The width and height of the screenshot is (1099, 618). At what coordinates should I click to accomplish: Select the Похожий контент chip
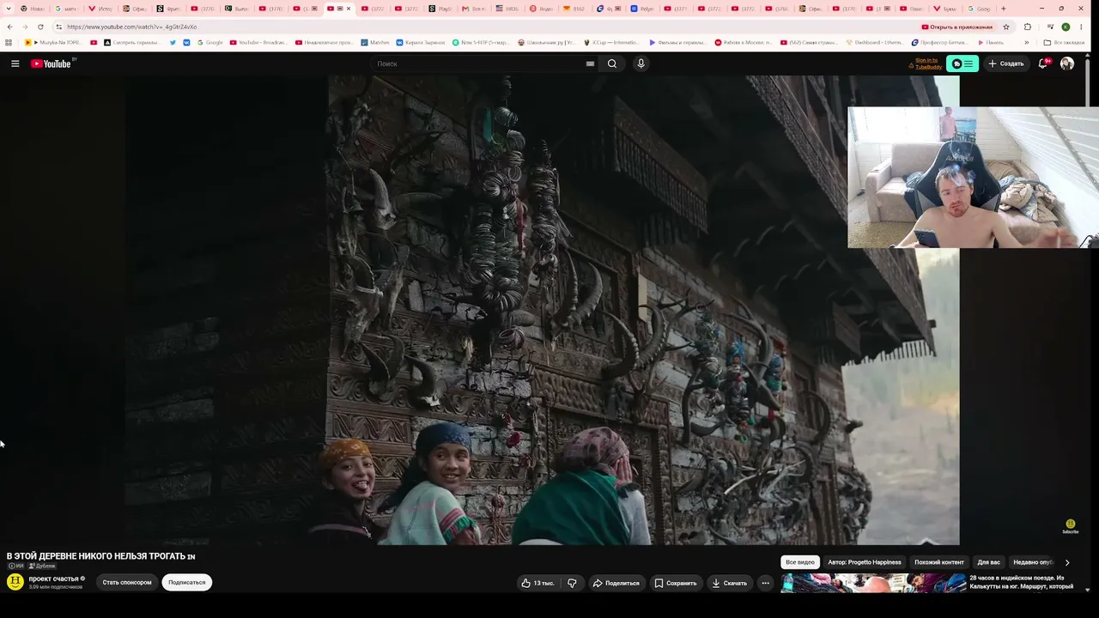[939, 562]
